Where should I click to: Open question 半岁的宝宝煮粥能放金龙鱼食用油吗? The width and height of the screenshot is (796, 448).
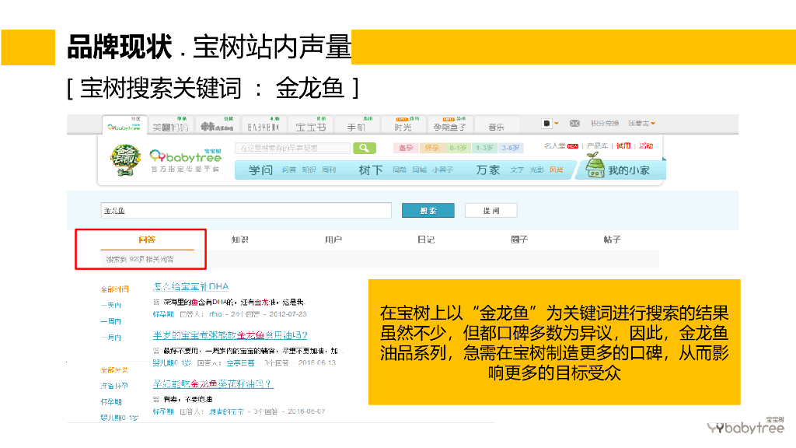(x=230, y=335)
